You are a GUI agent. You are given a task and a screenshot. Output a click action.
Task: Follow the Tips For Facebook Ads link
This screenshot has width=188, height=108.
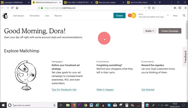(x=64, y=90)
